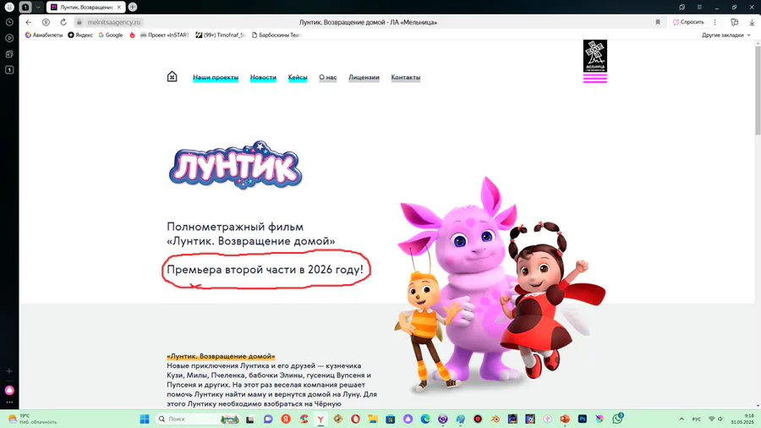The height and width of the screenshot is (428, 761).
Task: Open the Барбоскины Team bookmark
Action: click(x=276, y=35)
